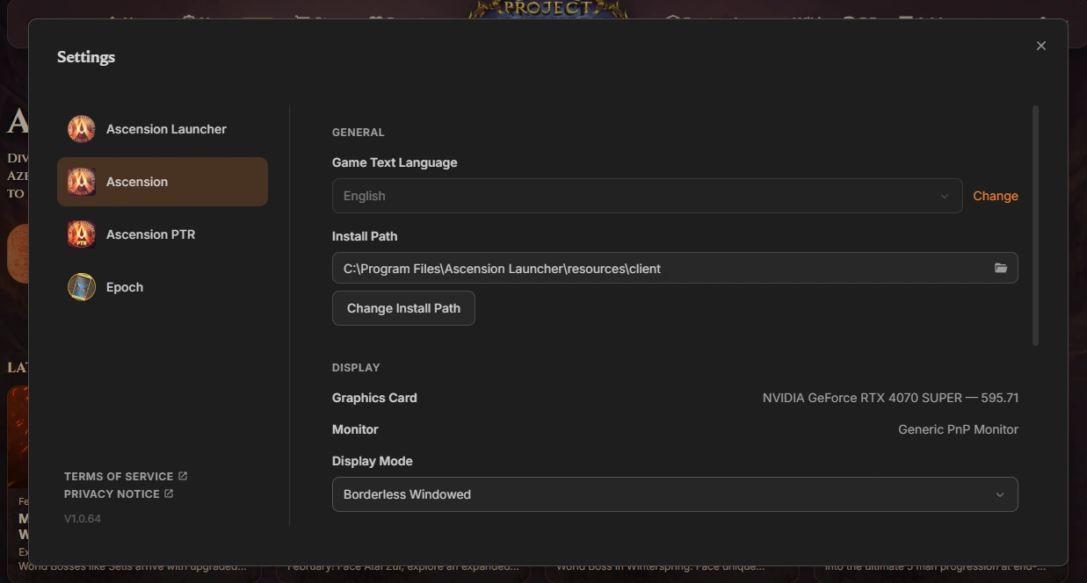Click the NVIDIA GeForce RTX 4070 SUPER value

pos(890,398)
